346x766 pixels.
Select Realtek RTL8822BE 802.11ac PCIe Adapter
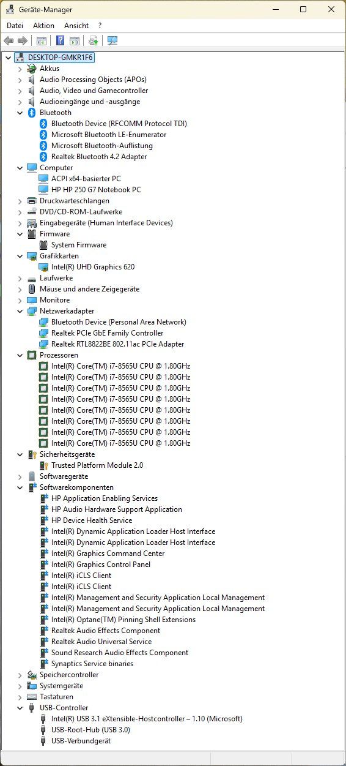tap(117, 344)
